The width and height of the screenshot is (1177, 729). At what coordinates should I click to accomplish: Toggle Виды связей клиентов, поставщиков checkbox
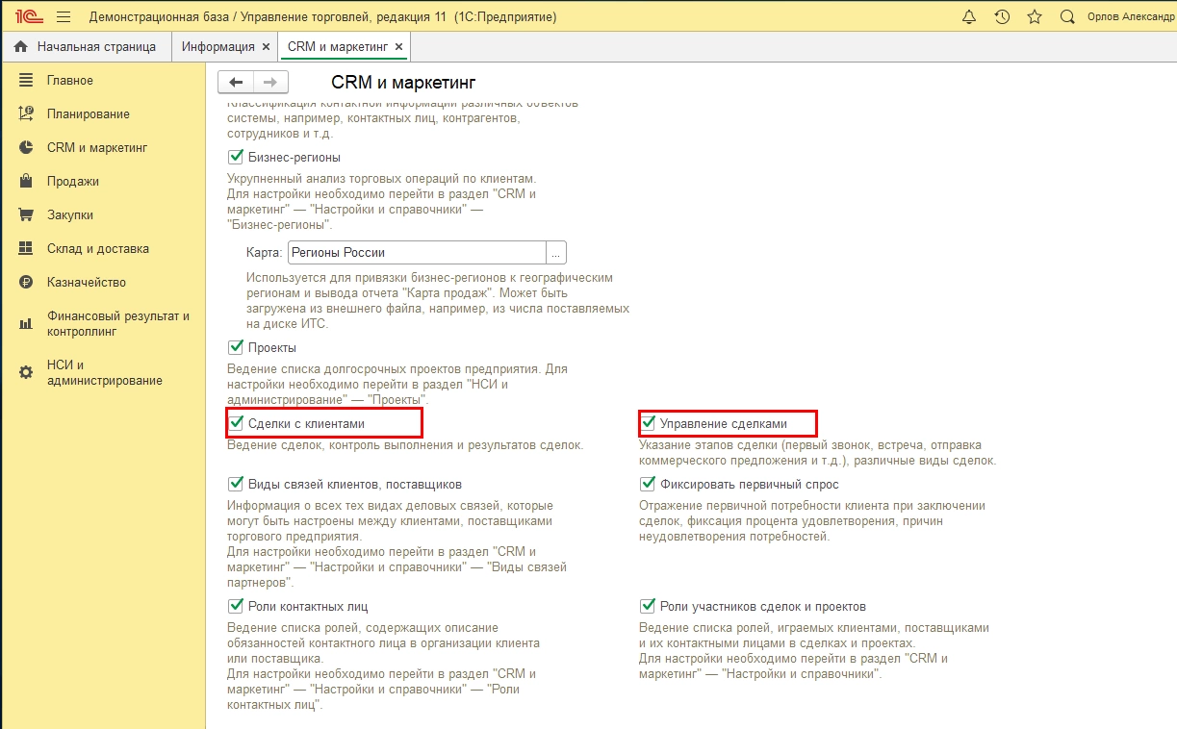tap(236, 484)
